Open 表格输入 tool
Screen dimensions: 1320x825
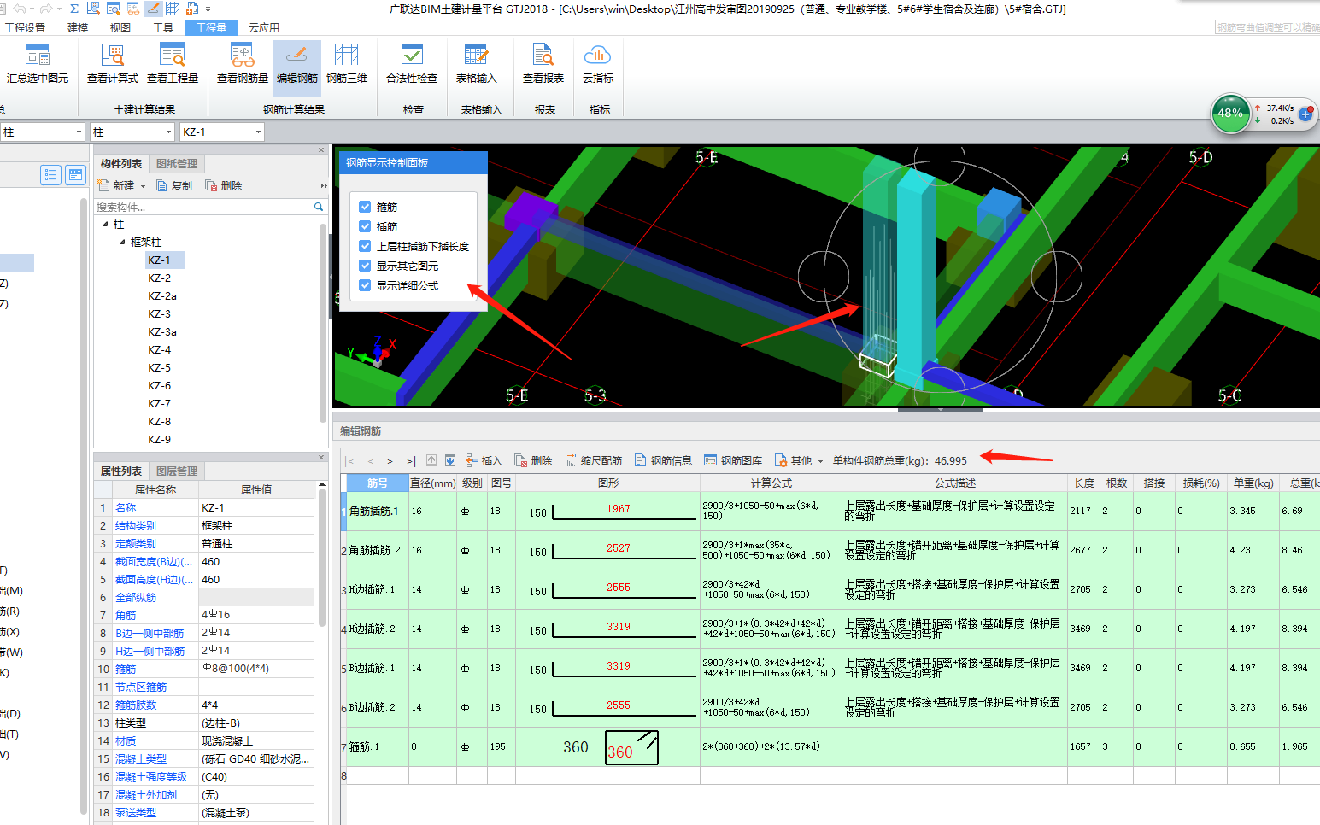click(x=476, y=64)
